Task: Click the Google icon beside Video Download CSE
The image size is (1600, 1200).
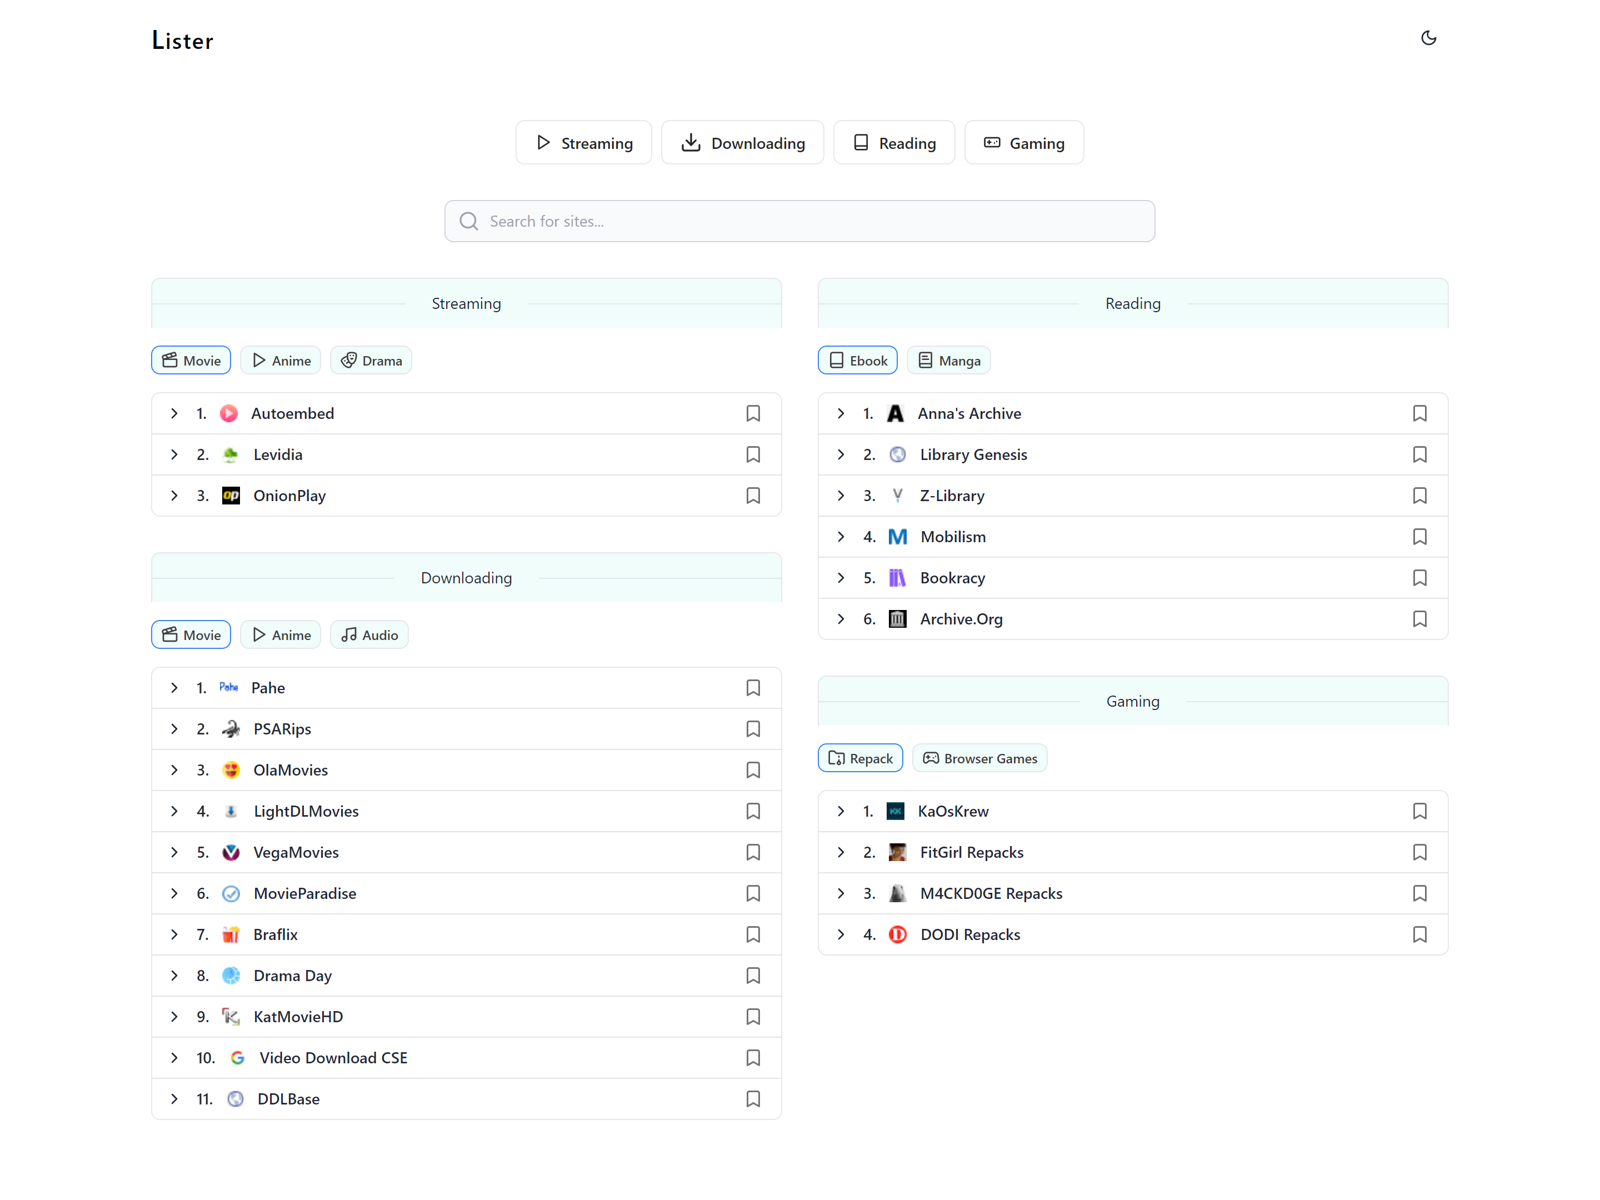Action: coord(237,1058)
